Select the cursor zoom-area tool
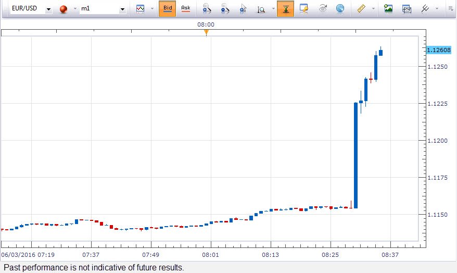The image size is (457, 273). 243,9
